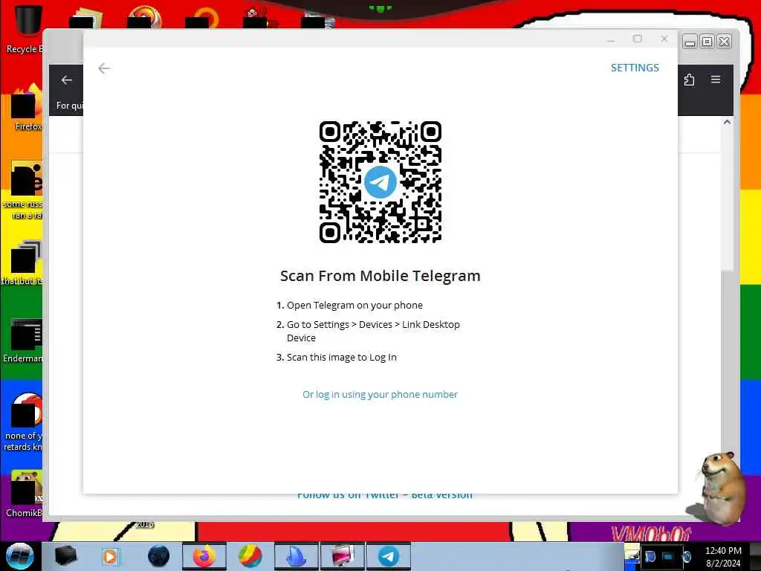This screenshot has height=571, width=761.
Task: Click the tray volume speaker icon
Action: 687,556
